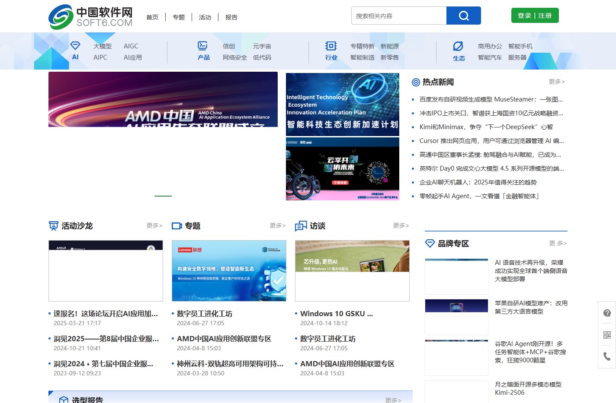Focus the 搜索相关内容 search field

pyautogui.click(x=399, y=16)
